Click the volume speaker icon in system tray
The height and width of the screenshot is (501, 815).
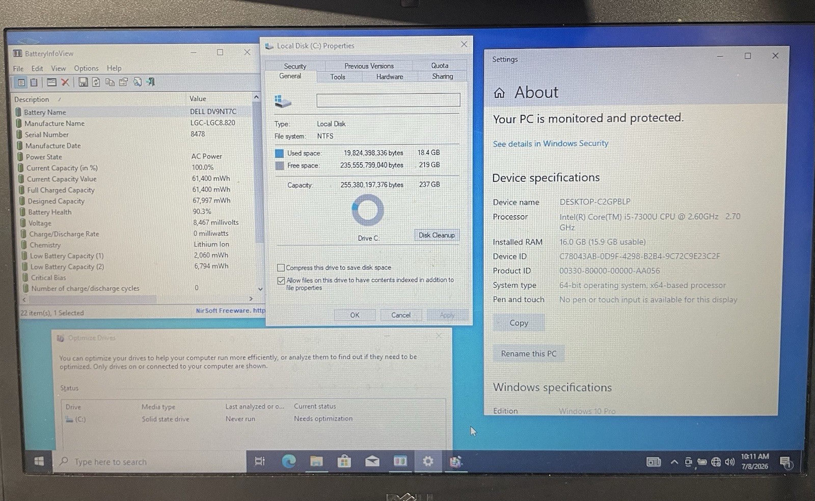point(730,462)
